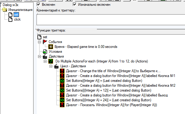
Task: Click the page icon beside selected 'set' trigger
Action: (x=10, y=15)
